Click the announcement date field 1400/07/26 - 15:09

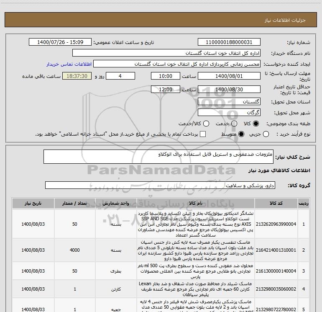[x=60, y=42]
